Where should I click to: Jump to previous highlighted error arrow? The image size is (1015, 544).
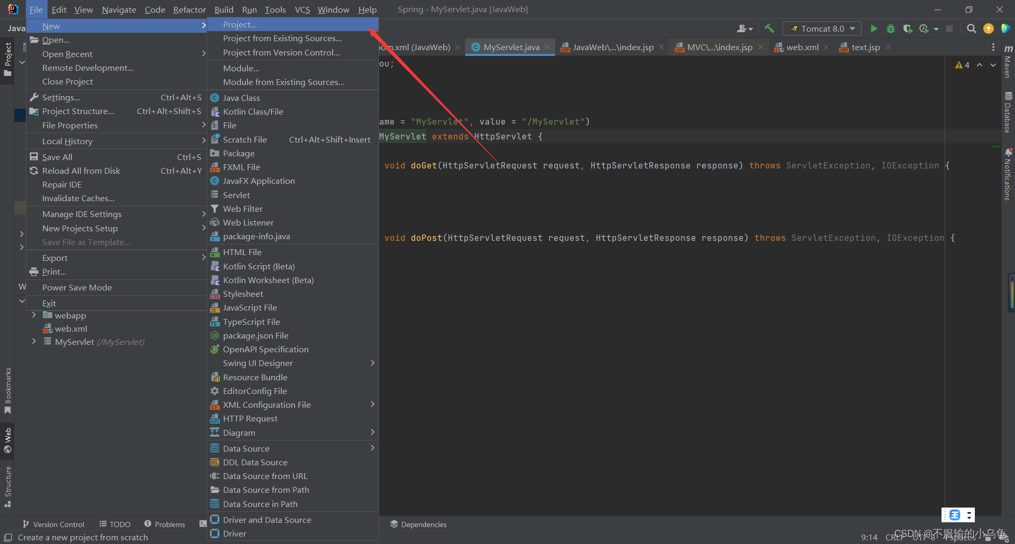980,65
